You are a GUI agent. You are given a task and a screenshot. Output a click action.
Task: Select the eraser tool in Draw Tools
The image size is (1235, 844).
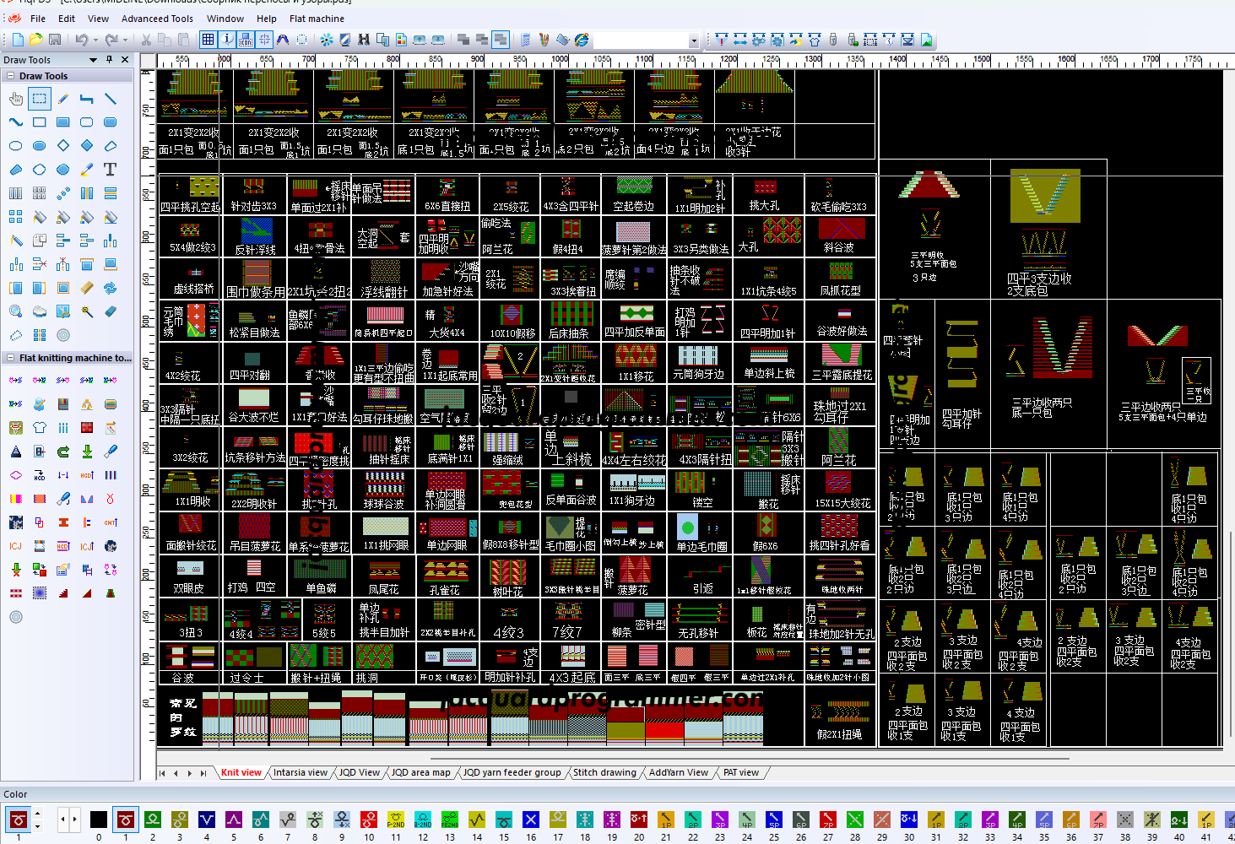[x=110, y=311]
